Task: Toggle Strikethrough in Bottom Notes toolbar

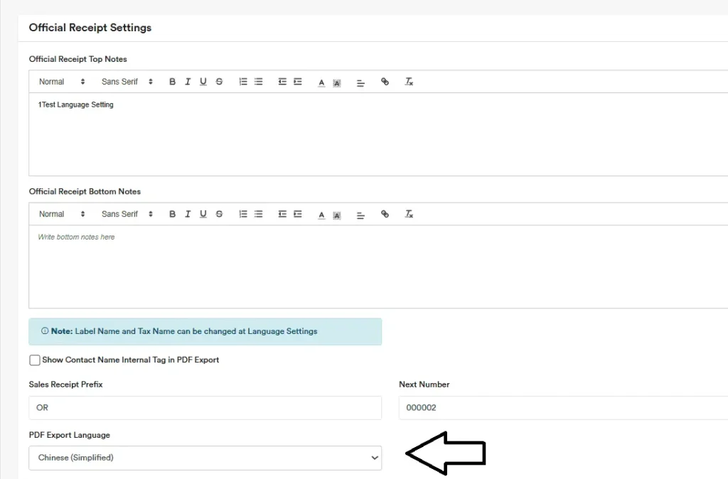Action: 219,214
